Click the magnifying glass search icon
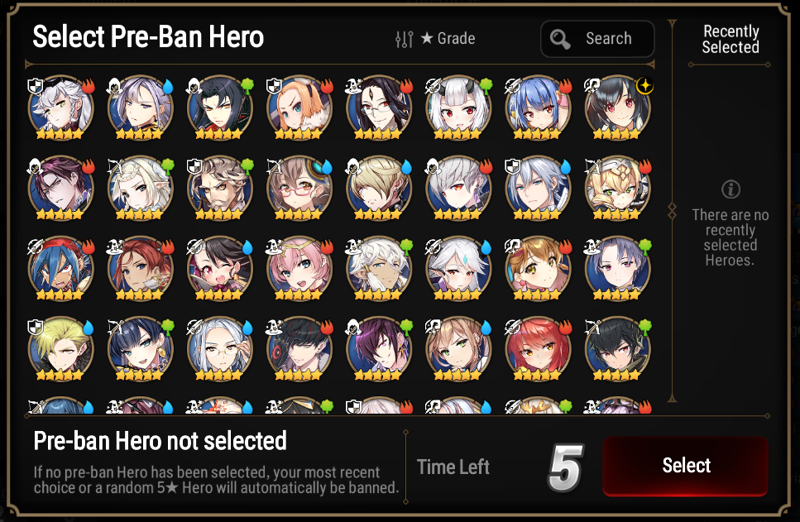800x522 pixels. click(560, 39)
